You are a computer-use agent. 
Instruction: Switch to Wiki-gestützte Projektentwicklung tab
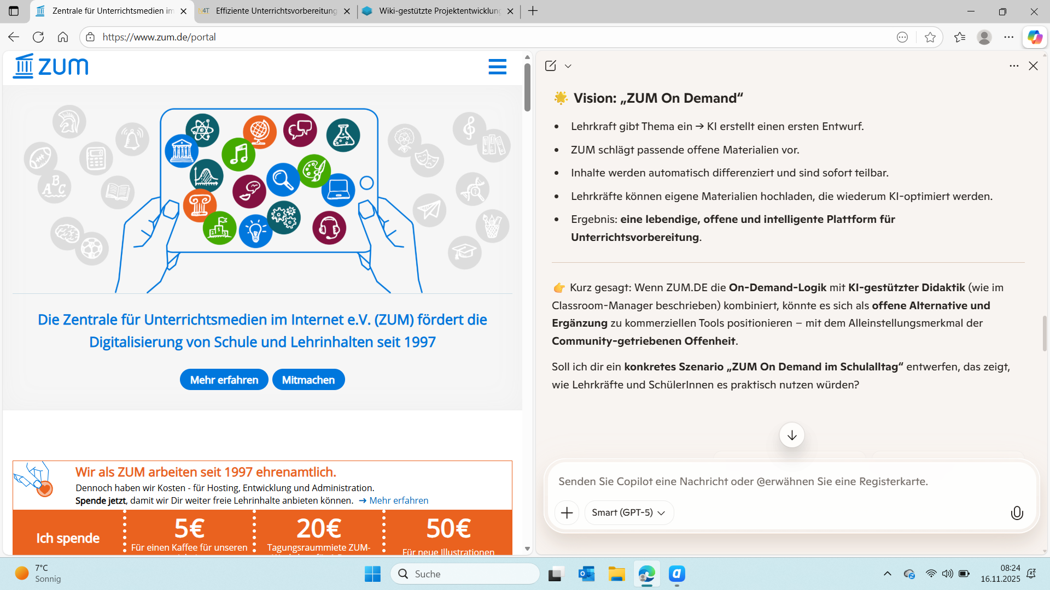coord(439,11)
